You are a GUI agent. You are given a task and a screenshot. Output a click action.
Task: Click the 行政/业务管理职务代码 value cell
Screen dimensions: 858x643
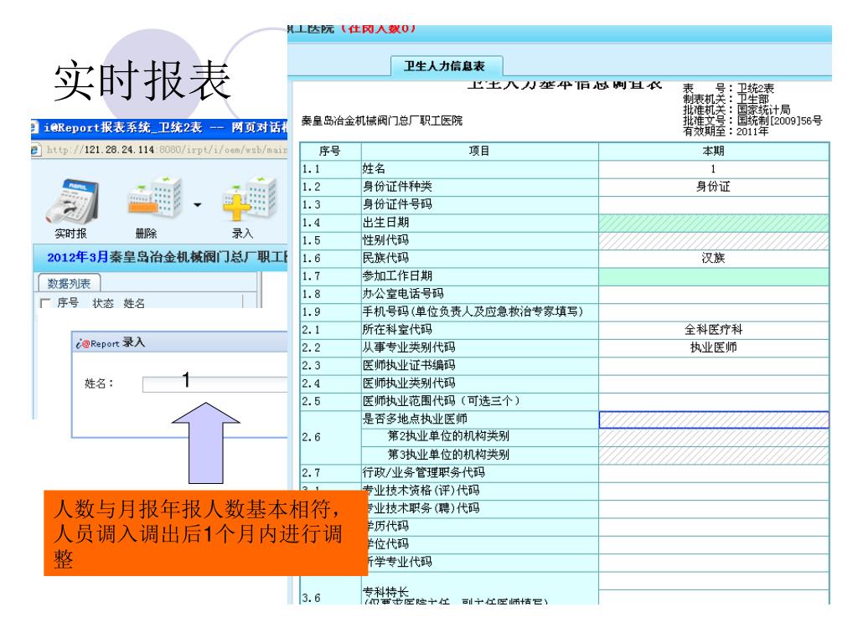[x=714, y=473]
